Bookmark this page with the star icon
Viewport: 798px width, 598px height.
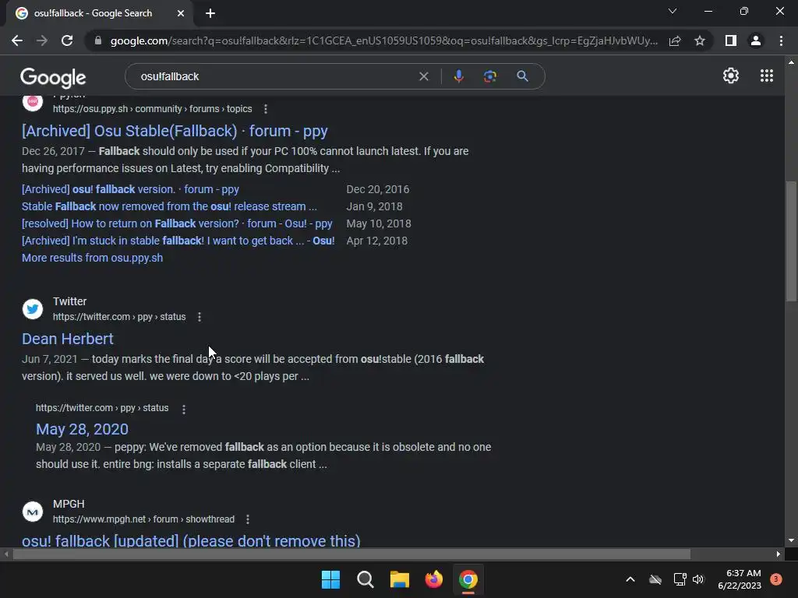700,40
